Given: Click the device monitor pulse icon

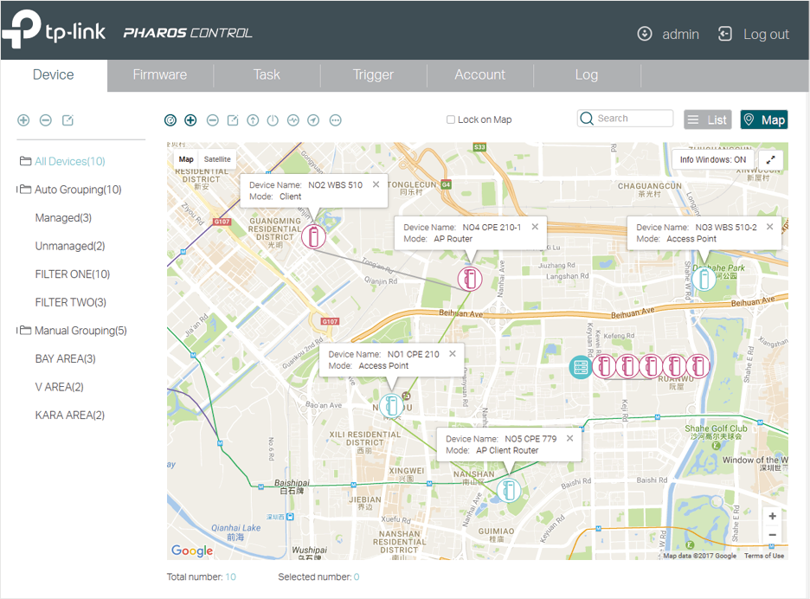Looking at the screenshot, I should [x=292, y=120].
